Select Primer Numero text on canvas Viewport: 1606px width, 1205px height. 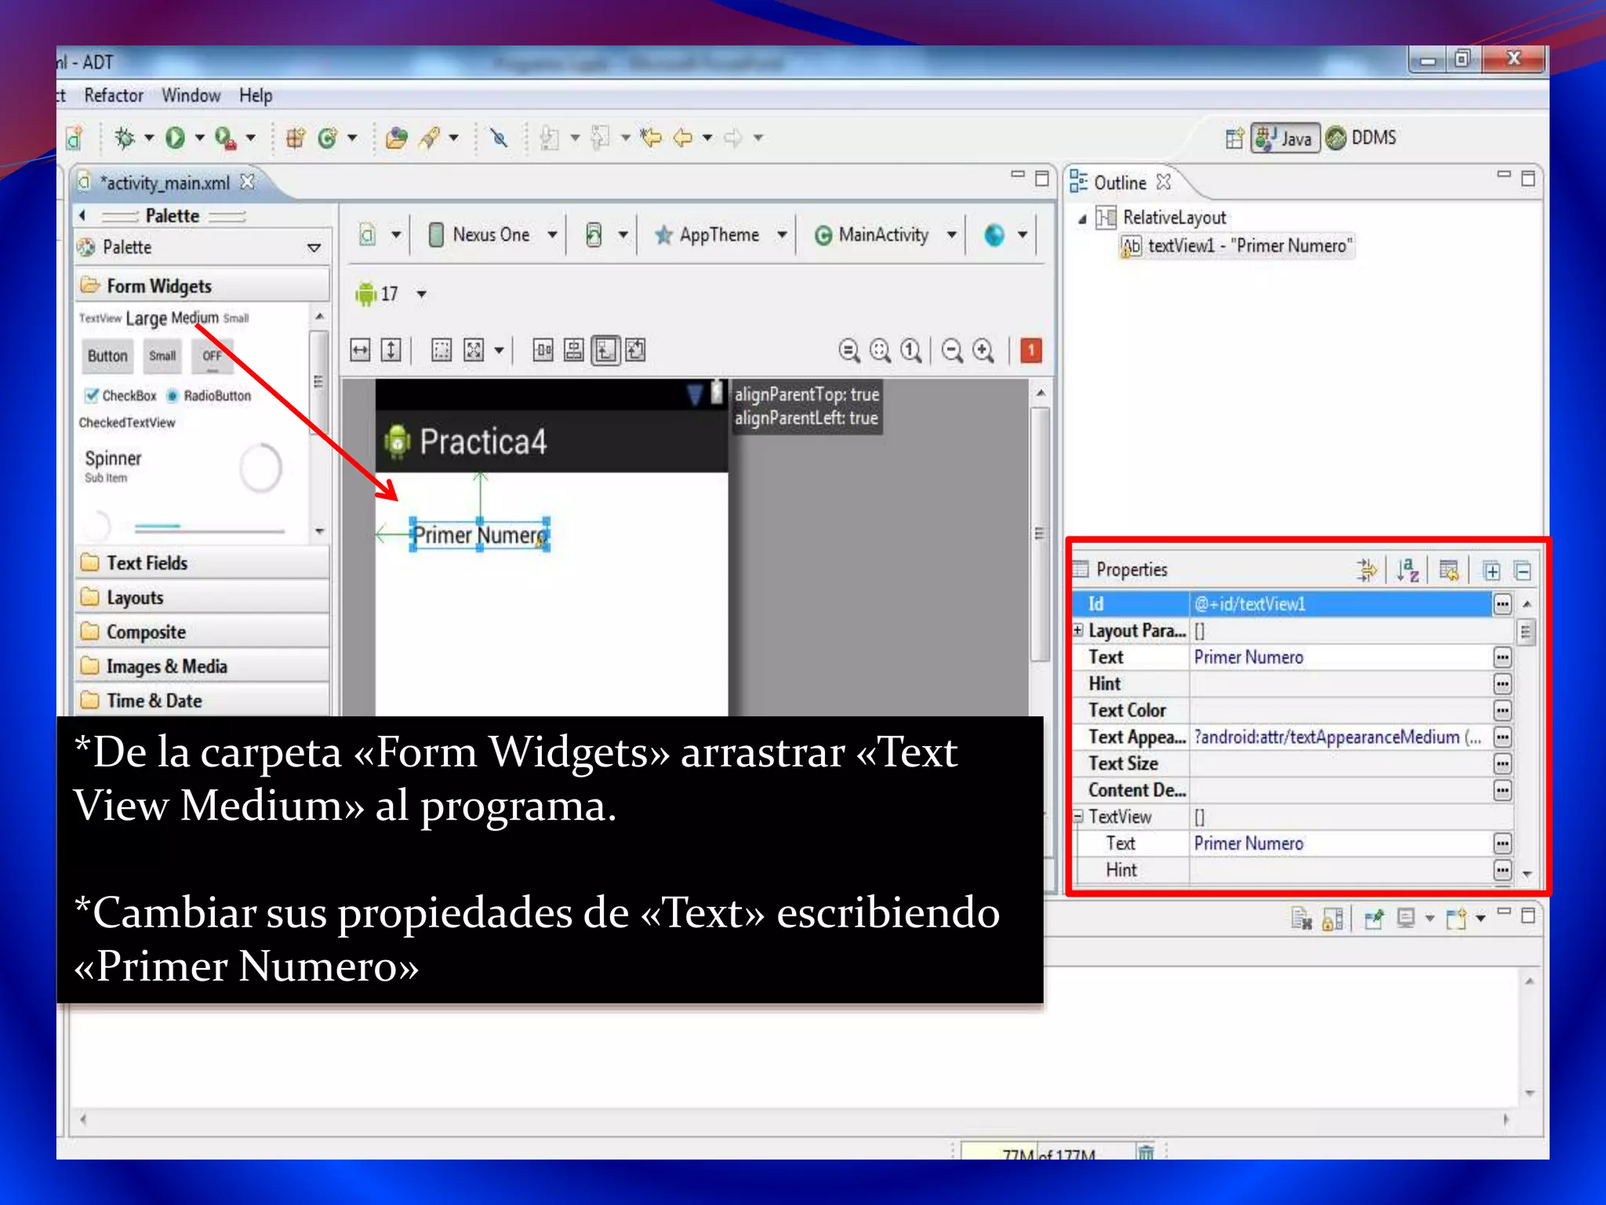(x=480, y=535)
